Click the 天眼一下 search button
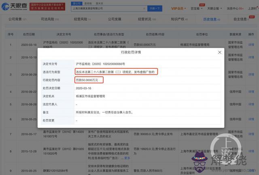 [x=155, y=8]
